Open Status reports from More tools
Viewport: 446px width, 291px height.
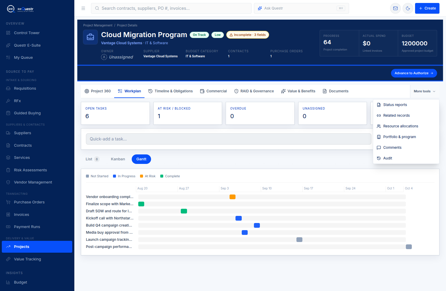tap(406, 105)
